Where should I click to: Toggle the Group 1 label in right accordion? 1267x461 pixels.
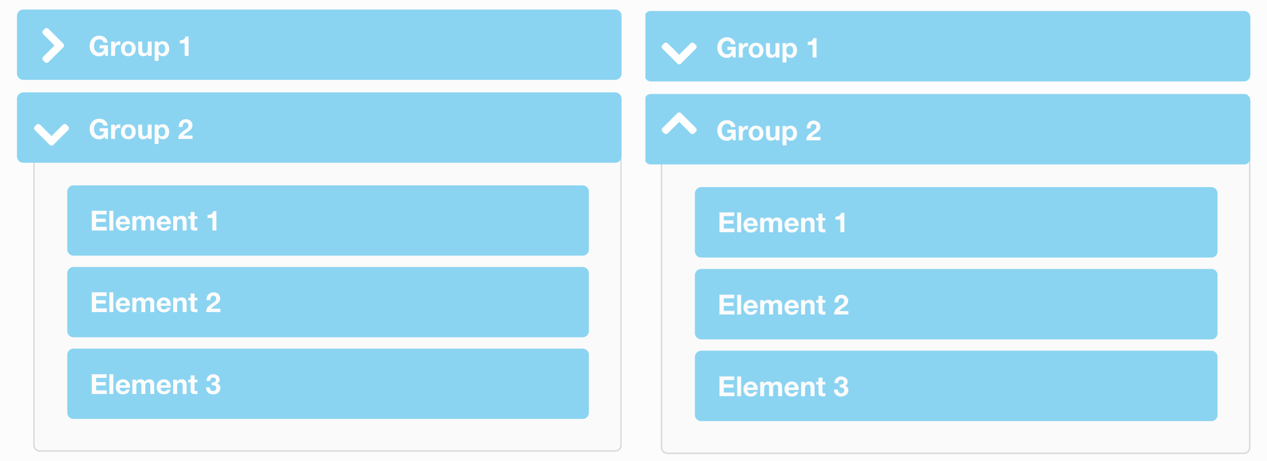(767, 48)
